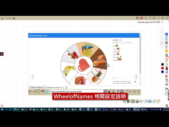The image size is (169, 127).
Task: Go to the embedded browser home page
Action: pos(43,92)
